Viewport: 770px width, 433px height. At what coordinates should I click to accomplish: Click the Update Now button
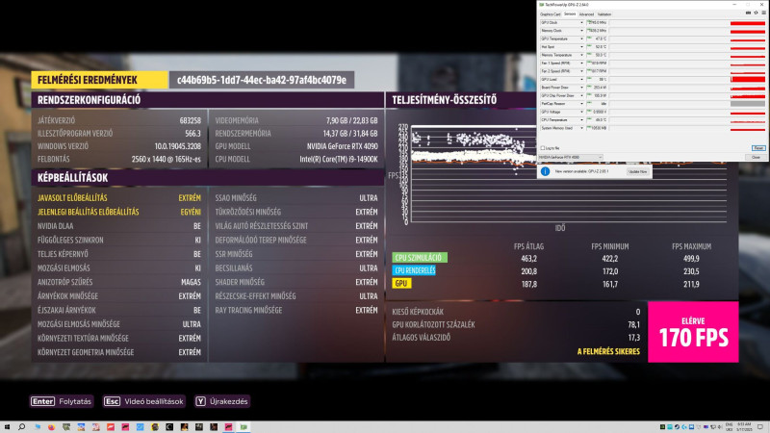click(x=638, y=171)
